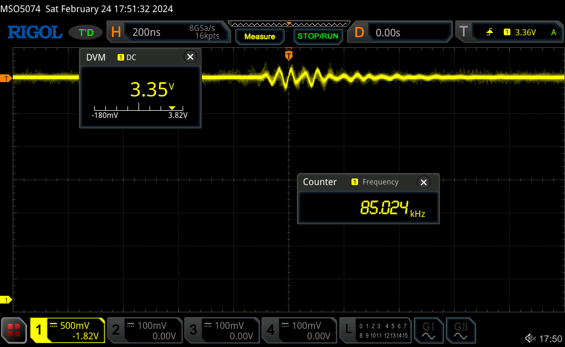The image size is (565, 347).
Task: Click the muted speaker icon
Action: [530, 338]
